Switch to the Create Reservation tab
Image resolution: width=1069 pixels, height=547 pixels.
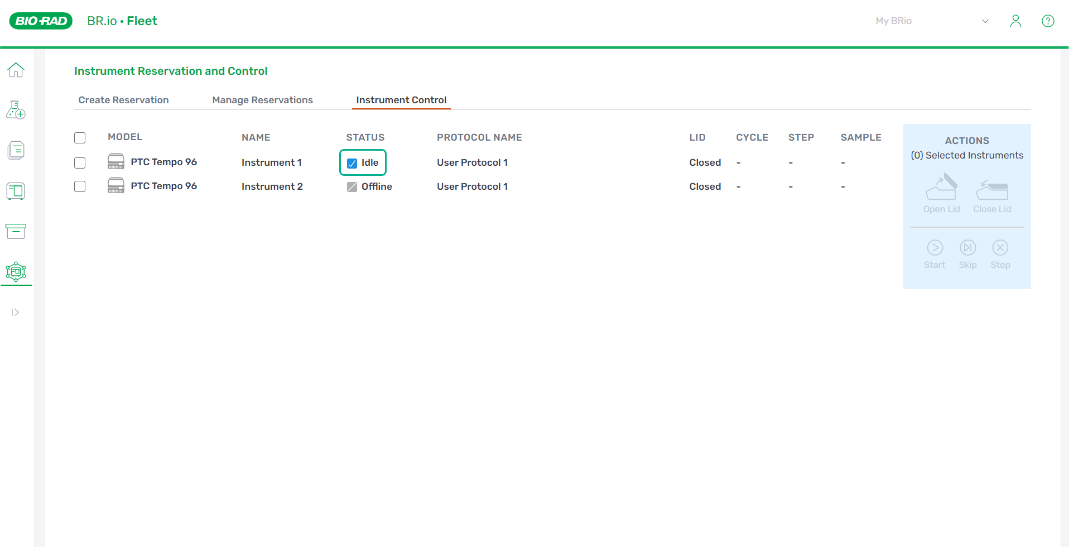(x=123, y=100)
